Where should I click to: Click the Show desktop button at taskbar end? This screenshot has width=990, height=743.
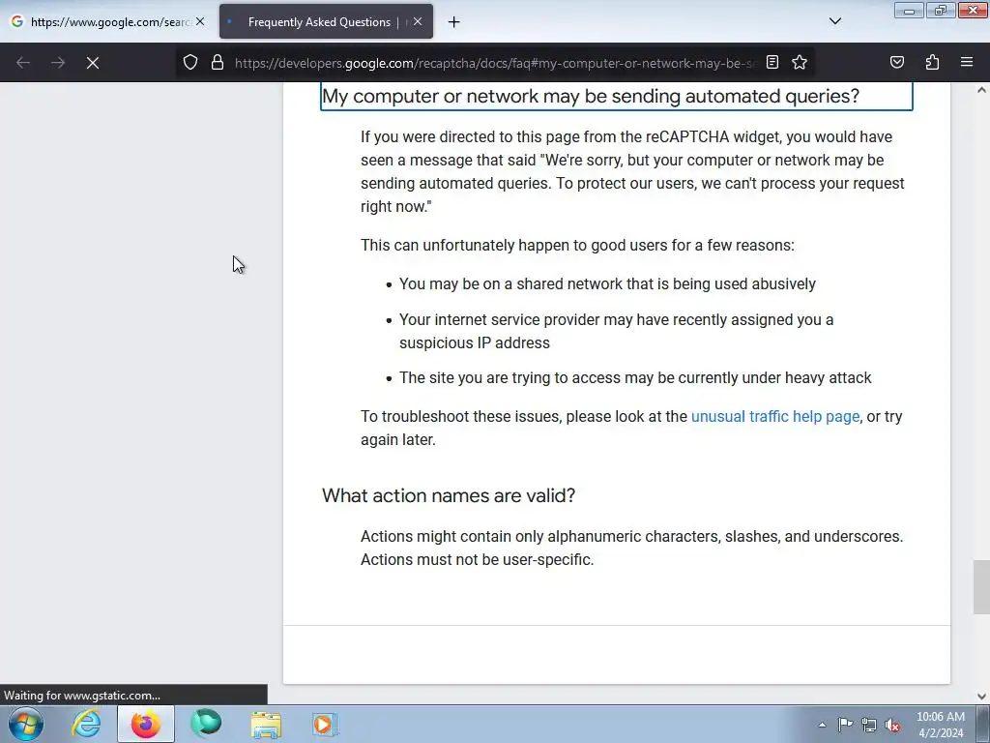[983, 724]
